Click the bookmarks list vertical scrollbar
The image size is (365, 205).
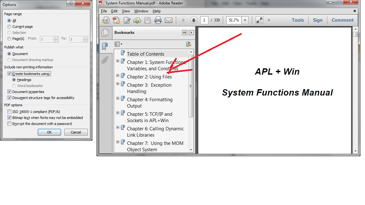click(x=191, y=86)
